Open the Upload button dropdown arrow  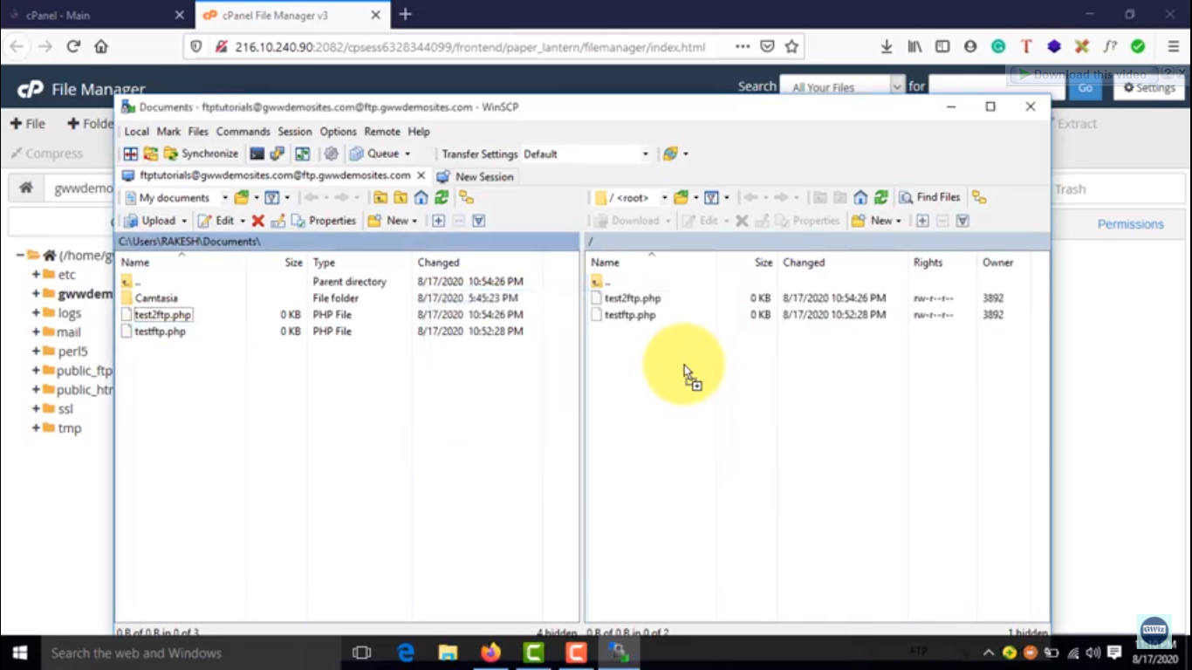[184, 221]
